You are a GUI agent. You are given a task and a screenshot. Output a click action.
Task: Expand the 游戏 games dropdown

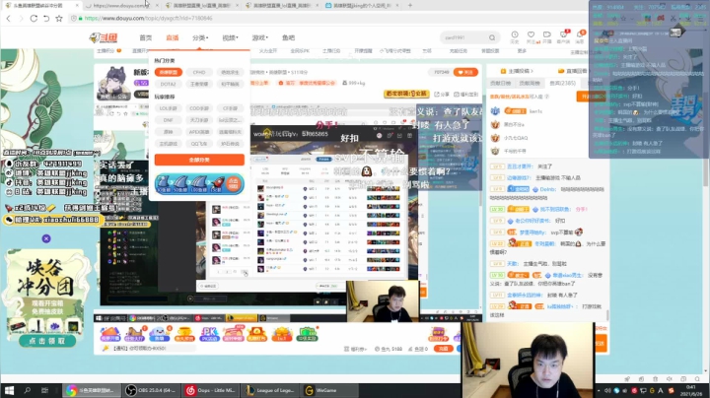click(x=260, y=37)
